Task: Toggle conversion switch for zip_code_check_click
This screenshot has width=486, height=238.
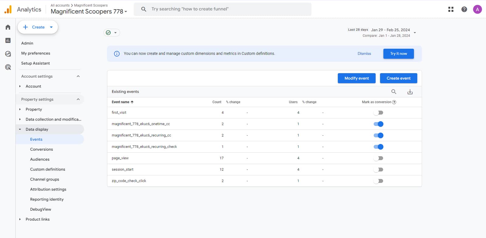Action: (x=378, y=181)
